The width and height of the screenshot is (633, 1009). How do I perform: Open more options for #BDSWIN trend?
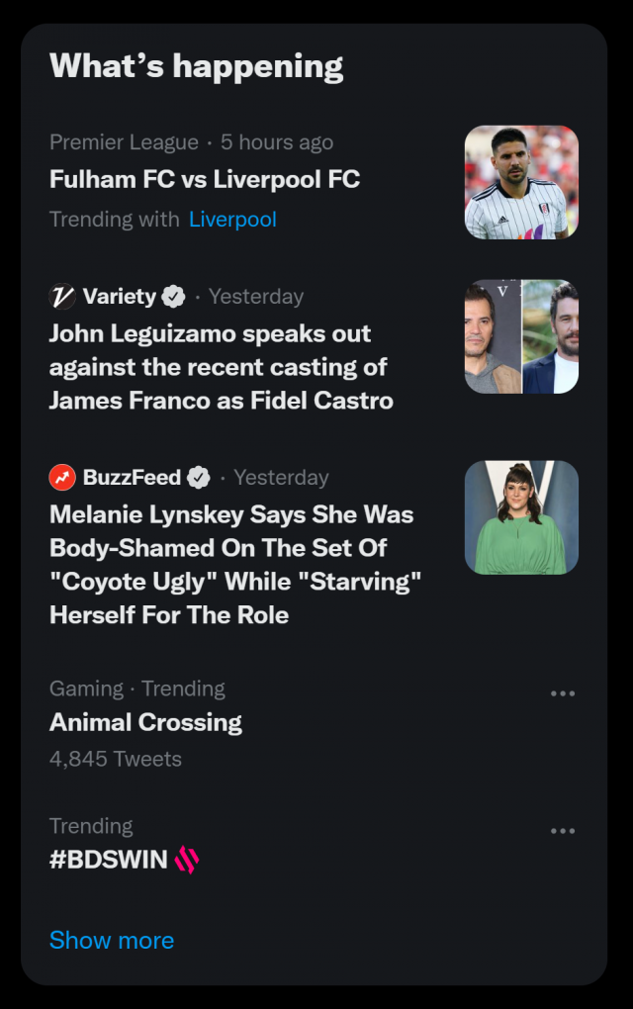[562, 831]
